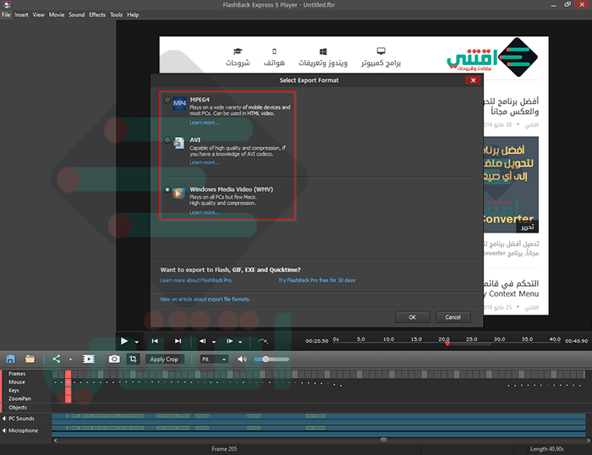Adjust the volume slider
592x455 pixels.
(271, 359)
